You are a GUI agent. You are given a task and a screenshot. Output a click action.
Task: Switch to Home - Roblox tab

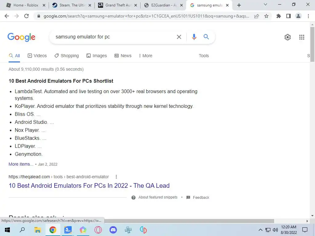pos(26,5)
